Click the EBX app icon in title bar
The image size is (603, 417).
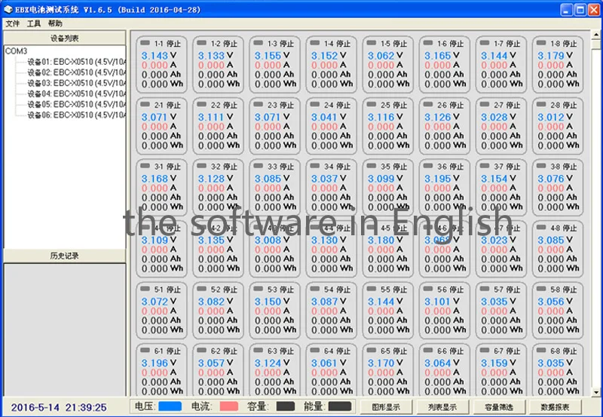click(x=8, y=9)
